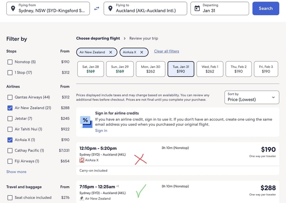
Task: Click the Carry-on included text
Action: tap(93, 171)
